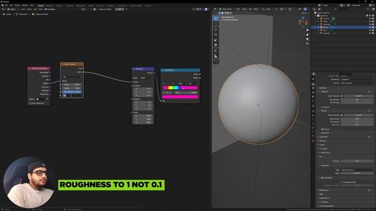Open the Render menu

click(x=17, y=5)
